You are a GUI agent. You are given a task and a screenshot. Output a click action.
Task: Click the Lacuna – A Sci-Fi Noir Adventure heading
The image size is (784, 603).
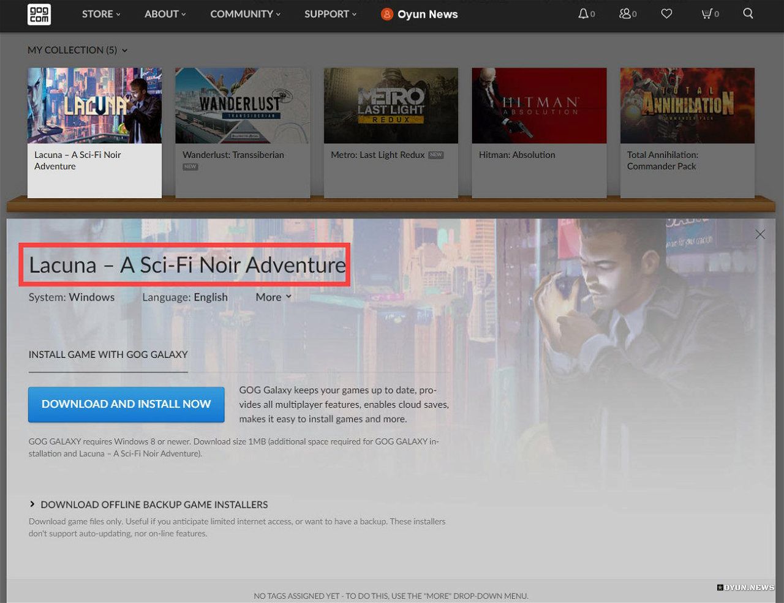187,264
